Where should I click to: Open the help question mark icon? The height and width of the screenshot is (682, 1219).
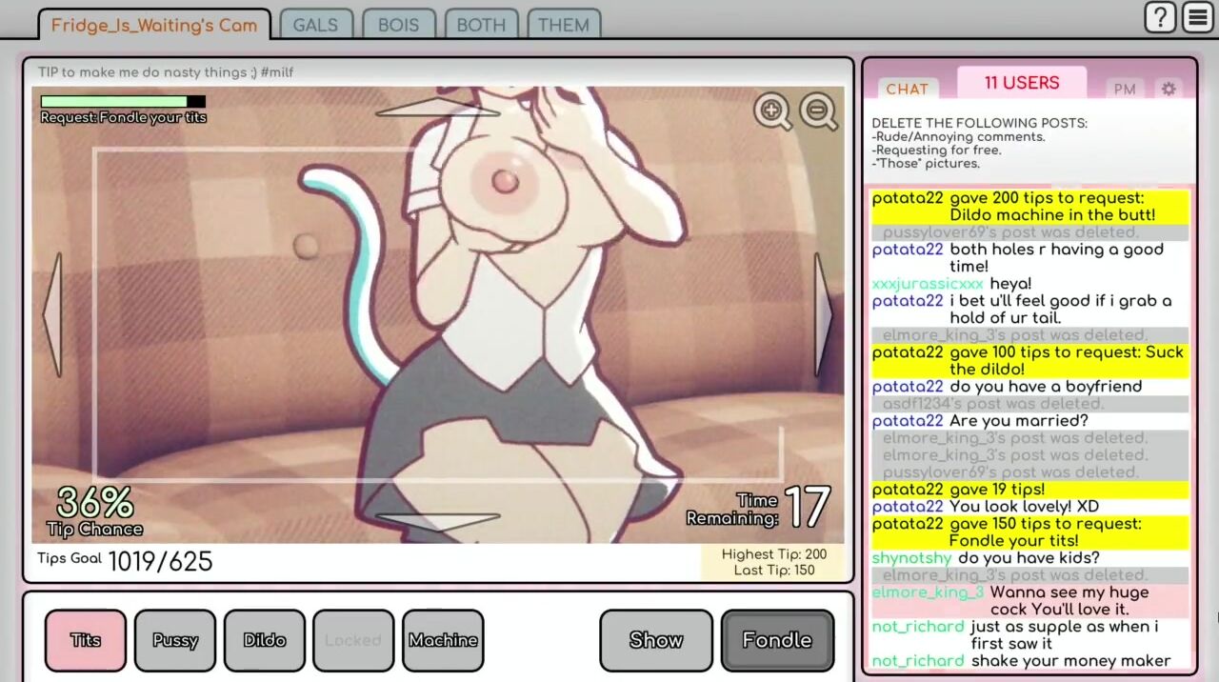tap(1159, 17)
